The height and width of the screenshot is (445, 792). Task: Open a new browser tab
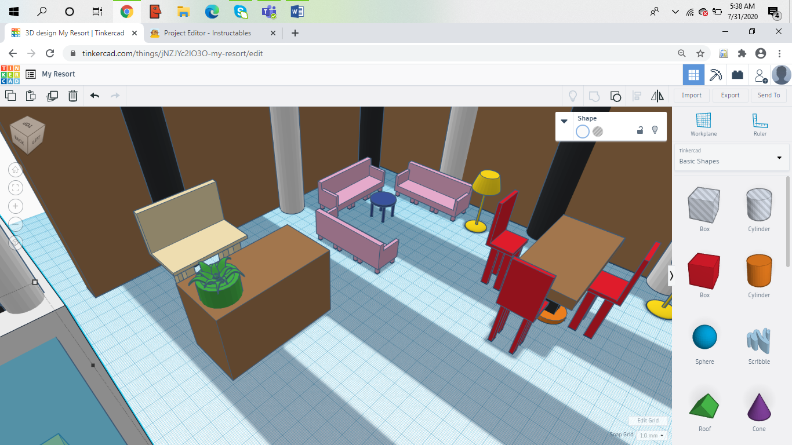(x=295, y=33)
